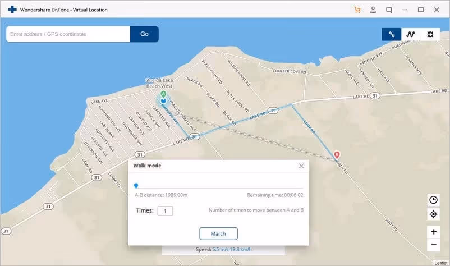Image resolution: width=450 pixels, height=266 pixels.
Task: Open the Leaflet attribution link
Action: tap(440, 263)
